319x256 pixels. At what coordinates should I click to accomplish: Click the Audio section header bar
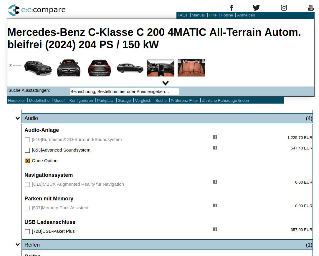167,118
